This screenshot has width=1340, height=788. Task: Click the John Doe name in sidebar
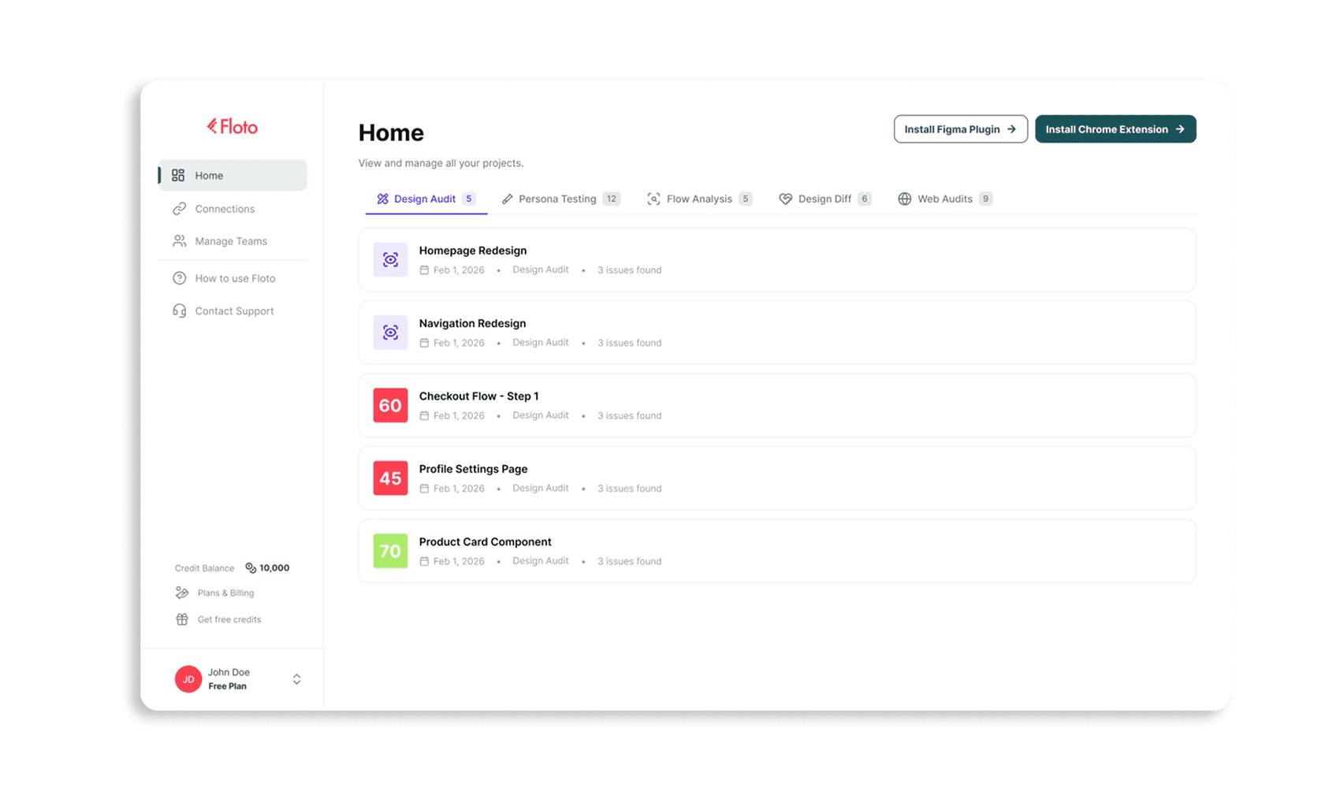point(229,672)
